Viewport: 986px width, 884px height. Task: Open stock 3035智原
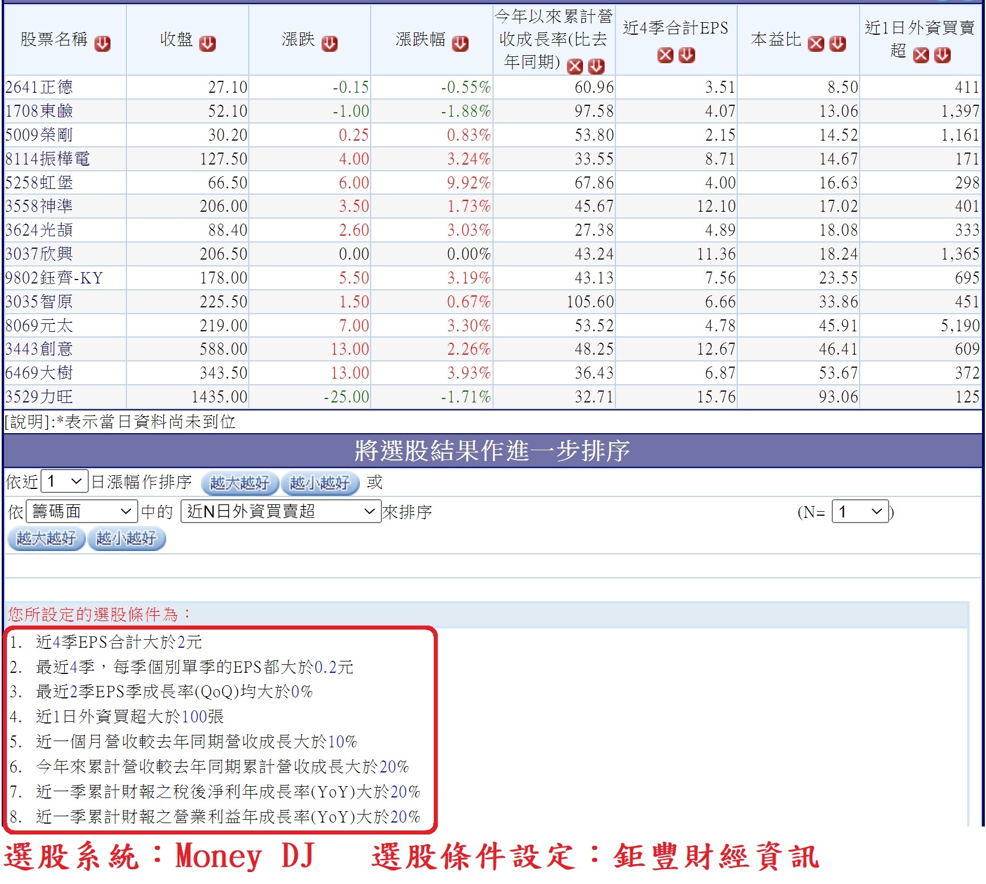point(39,302)
